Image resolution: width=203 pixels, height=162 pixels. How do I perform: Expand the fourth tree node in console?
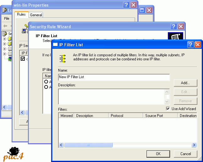coord(4,54)
